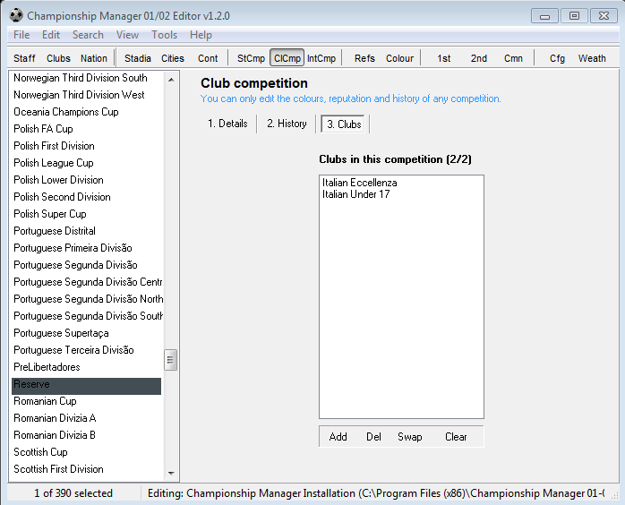625x505 pixels.
Task: Open the Nation toolbar section
Action: tap(94, 58)
